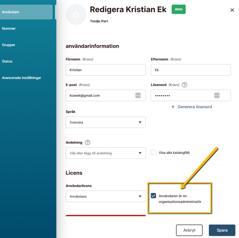The height and width of the screenshot is (238, 239).
Task: Uncheck the organisationsadministratör checkbox
Action: 153,196
